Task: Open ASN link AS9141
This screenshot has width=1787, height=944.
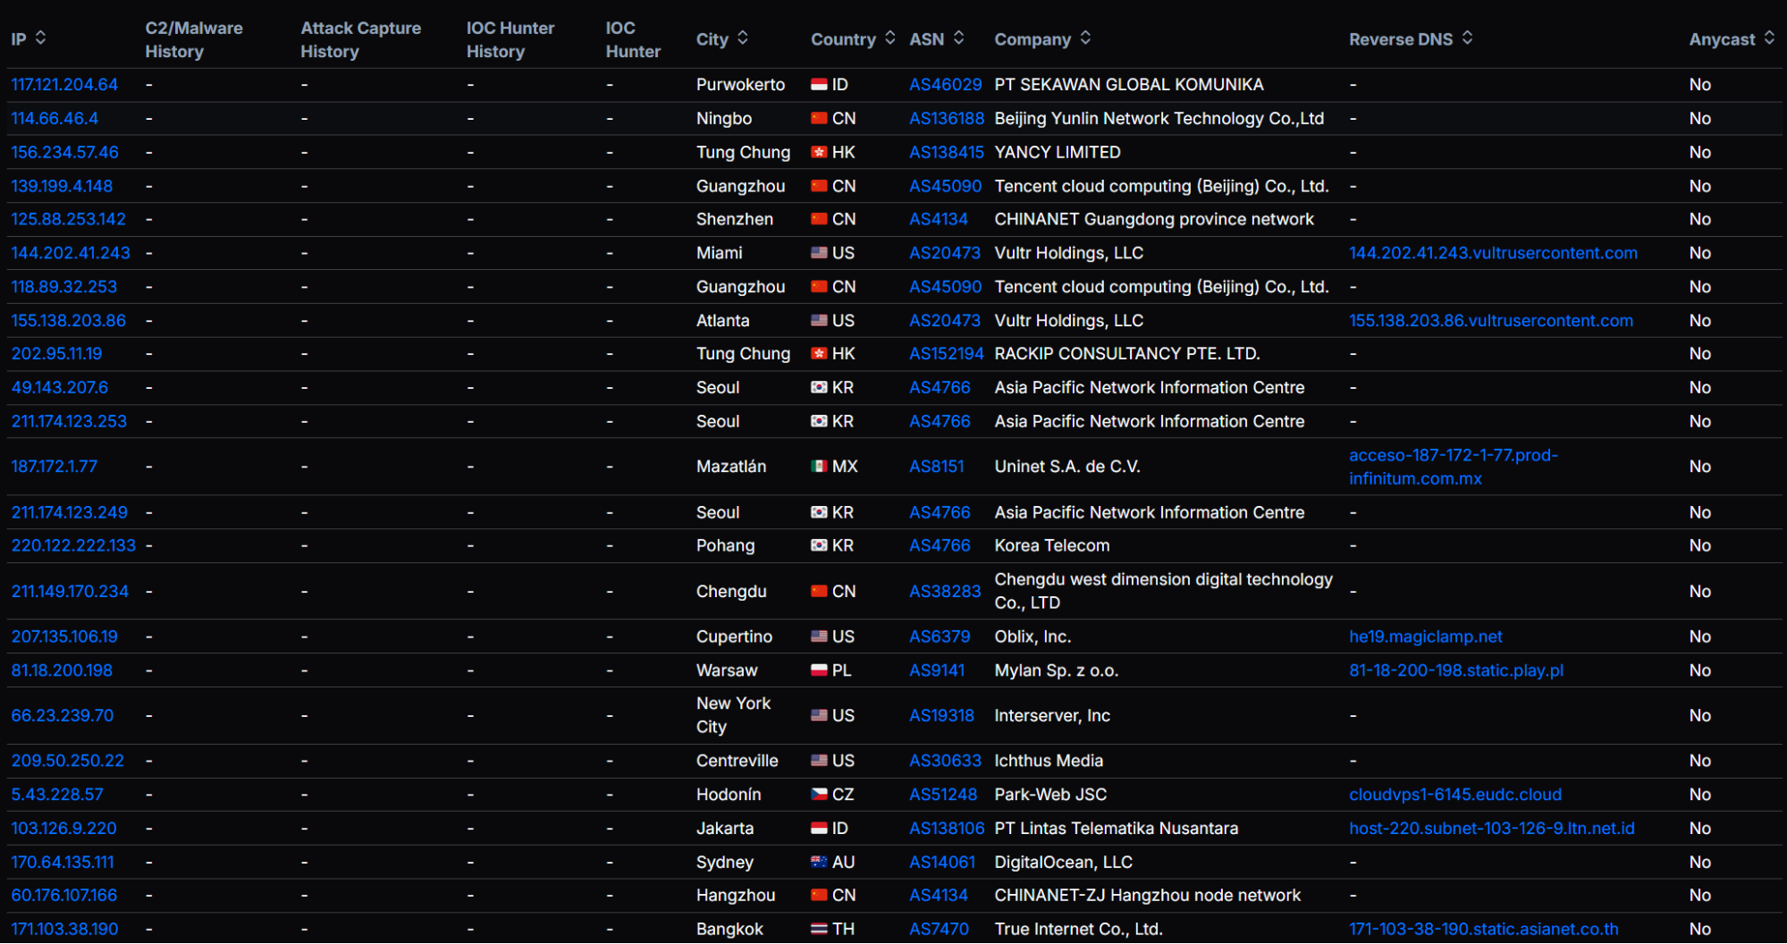Action: click(x=937, y=671)
